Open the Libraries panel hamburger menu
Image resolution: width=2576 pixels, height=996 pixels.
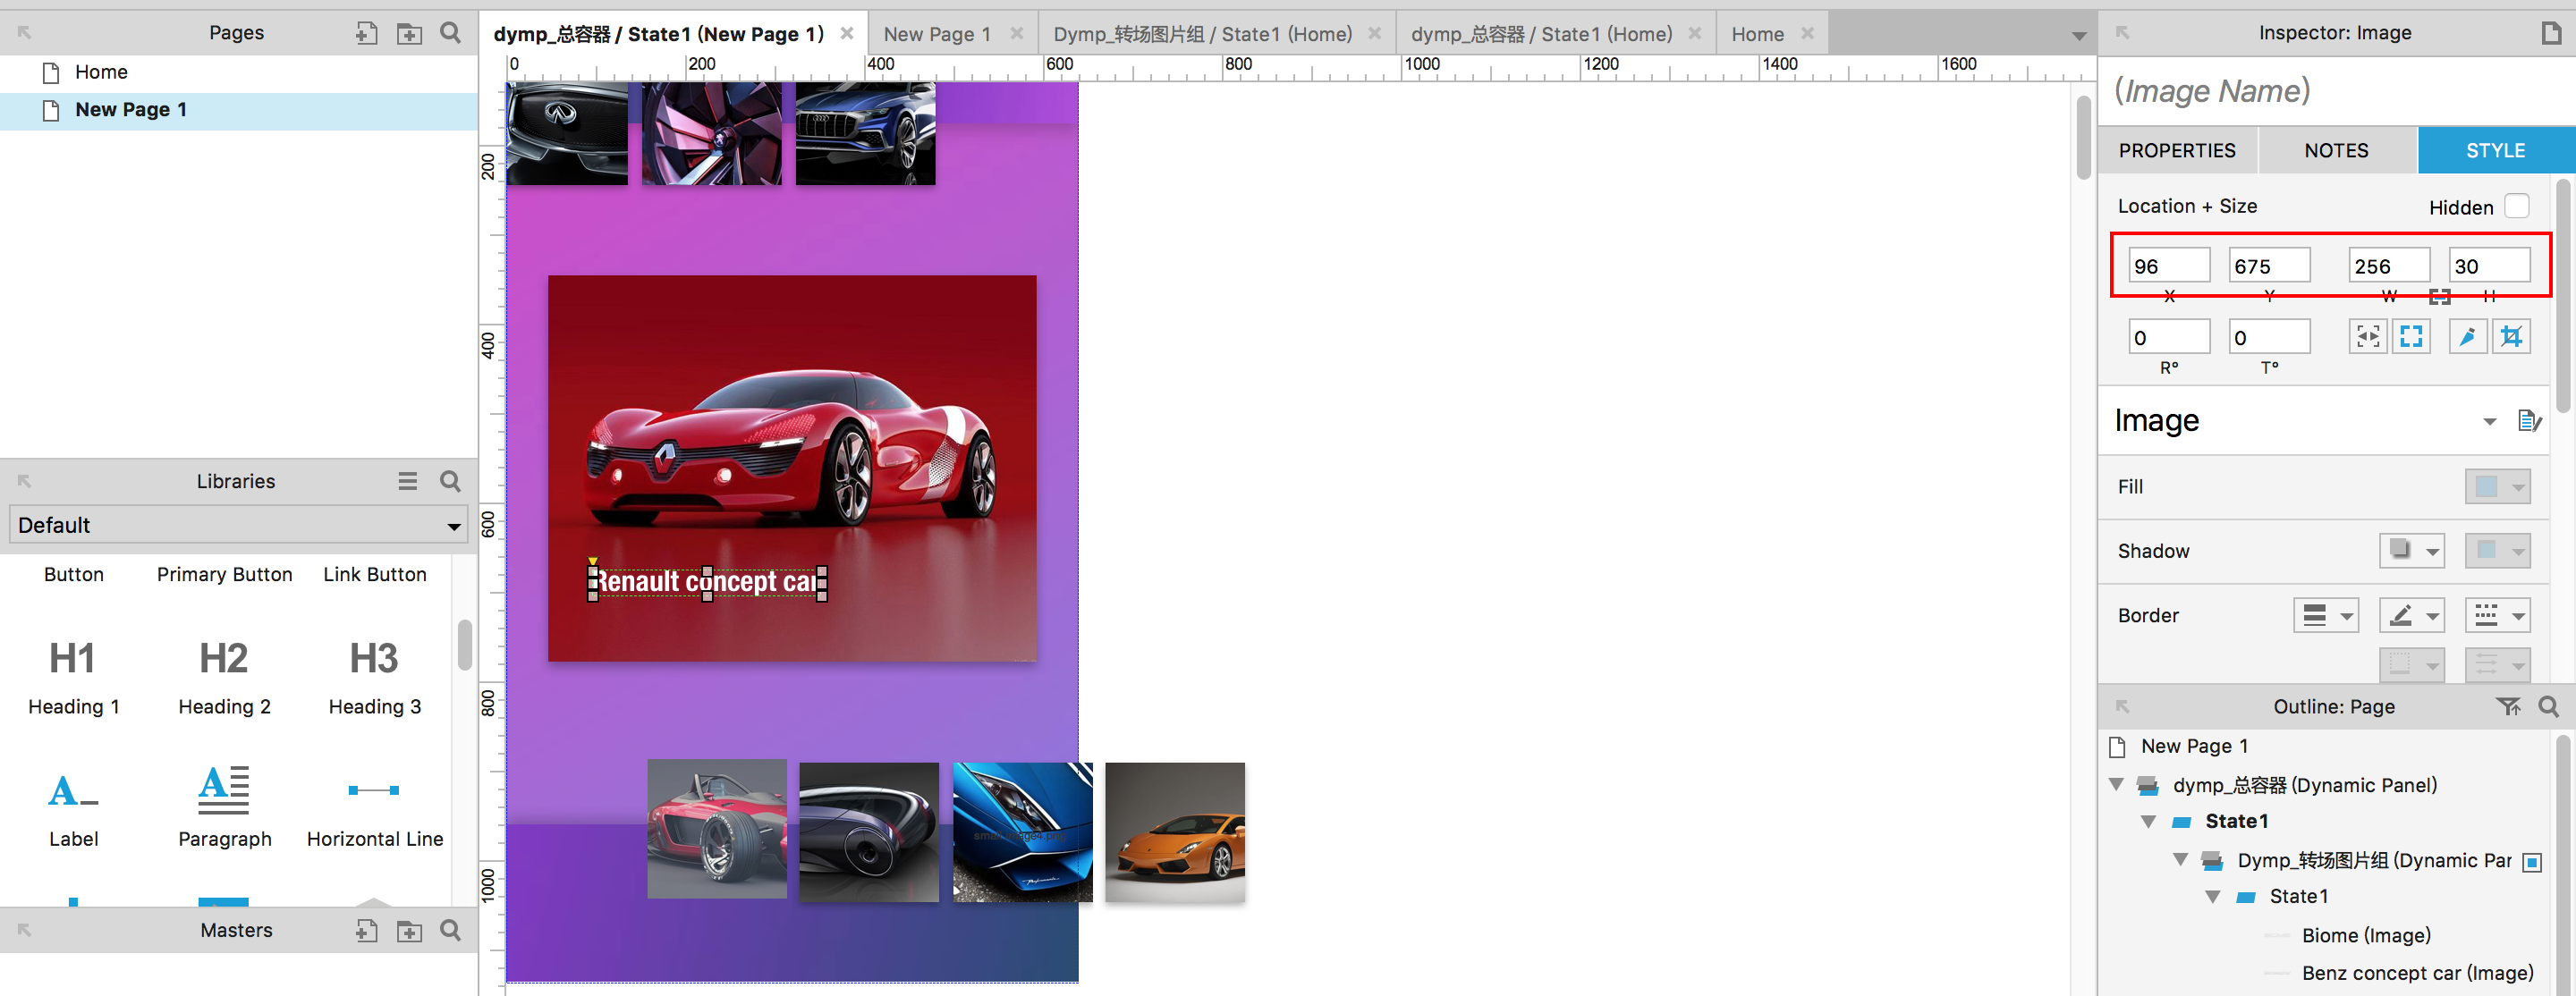[x=407, y=481]
